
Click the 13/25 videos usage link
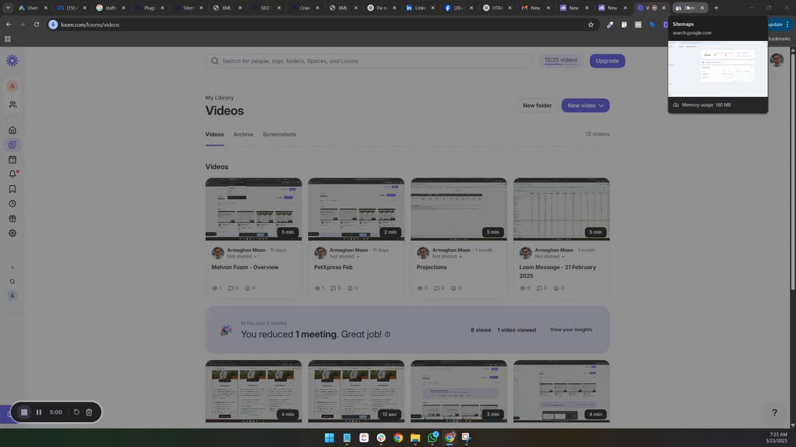(561, 60)
